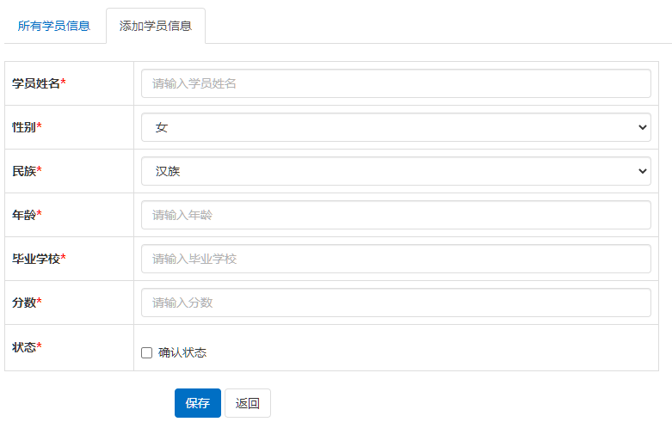Tick the 确认状态 checkbox

[x=146, y=352]
